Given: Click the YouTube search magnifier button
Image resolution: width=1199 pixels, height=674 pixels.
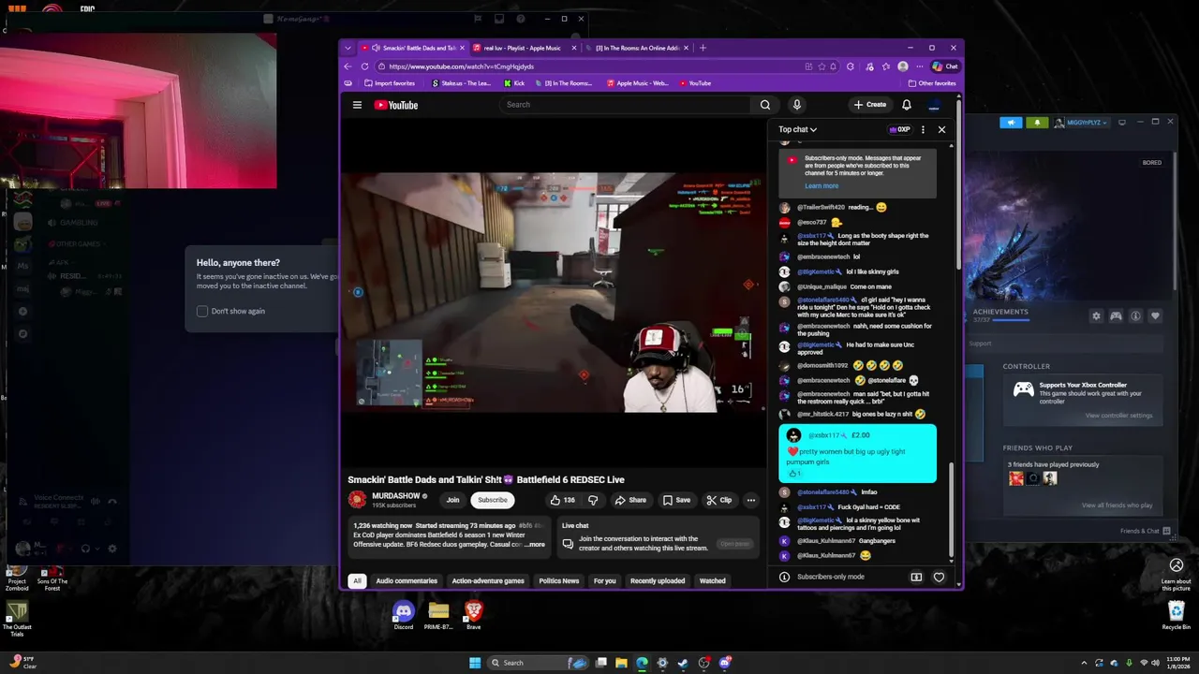Looking at the screenshot, I should (765, 105).
